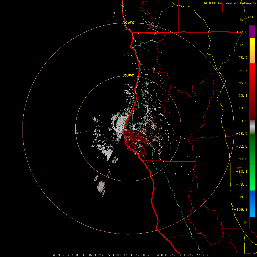257x257 pixels.
Task: Click the VEL legend heading
Action: click(x=251, y=17)
